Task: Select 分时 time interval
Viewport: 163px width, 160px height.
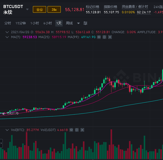Action: (8, 23)
